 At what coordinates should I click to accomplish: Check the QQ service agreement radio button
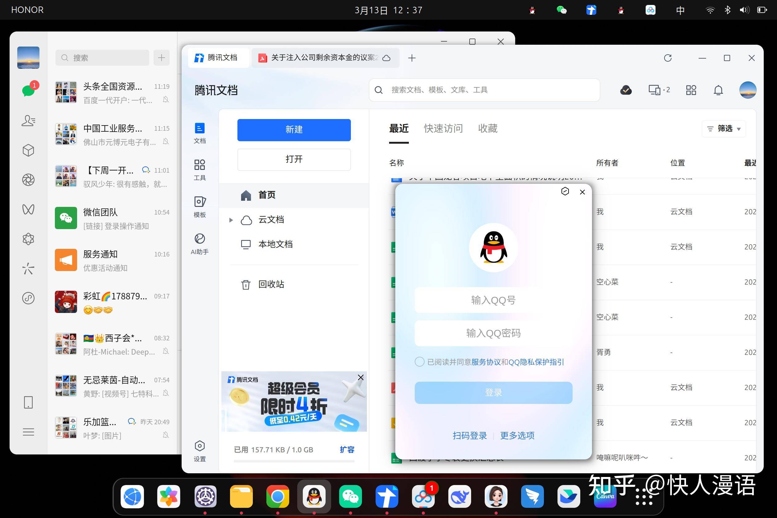(420, 362)
